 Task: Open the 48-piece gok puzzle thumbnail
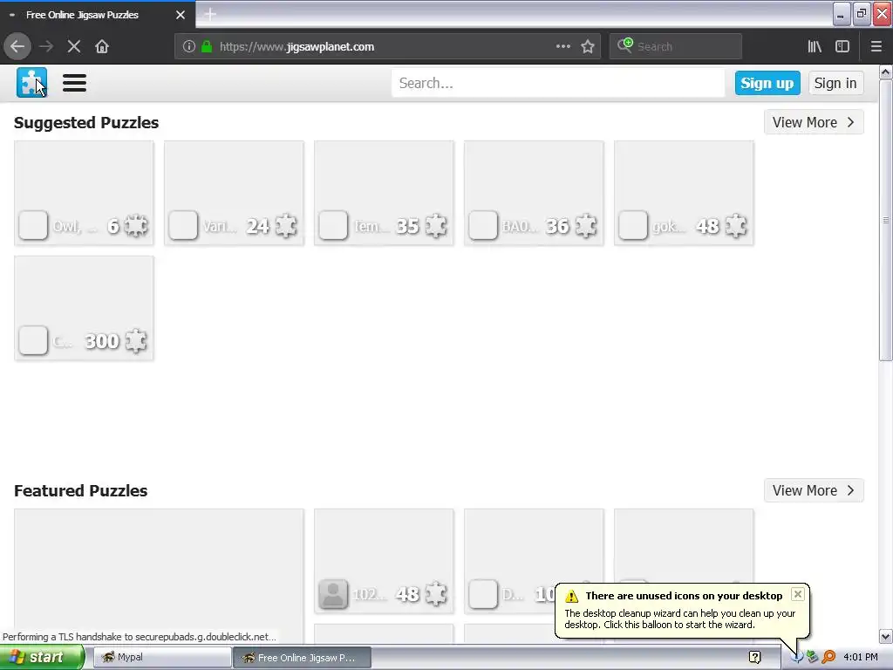tap(684, 193)
